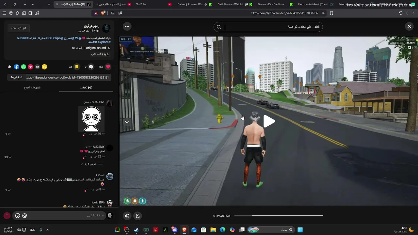
Task: Show hidden system tray icons
Action: (48, 230)
